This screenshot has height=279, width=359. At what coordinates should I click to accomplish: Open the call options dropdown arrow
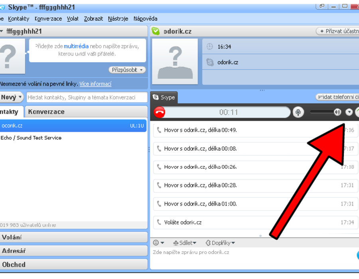[349, 112]
